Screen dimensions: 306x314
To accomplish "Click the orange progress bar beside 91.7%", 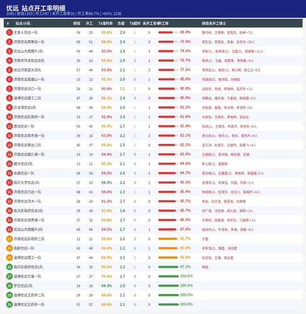I will coord(168,239).
